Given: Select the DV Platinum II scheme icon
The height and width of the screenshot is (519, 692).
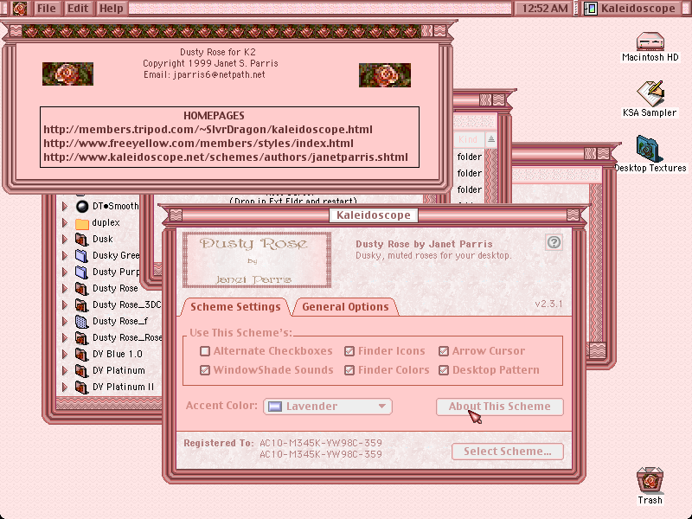Looking at the screenshot, I should [x=81, y=387].
